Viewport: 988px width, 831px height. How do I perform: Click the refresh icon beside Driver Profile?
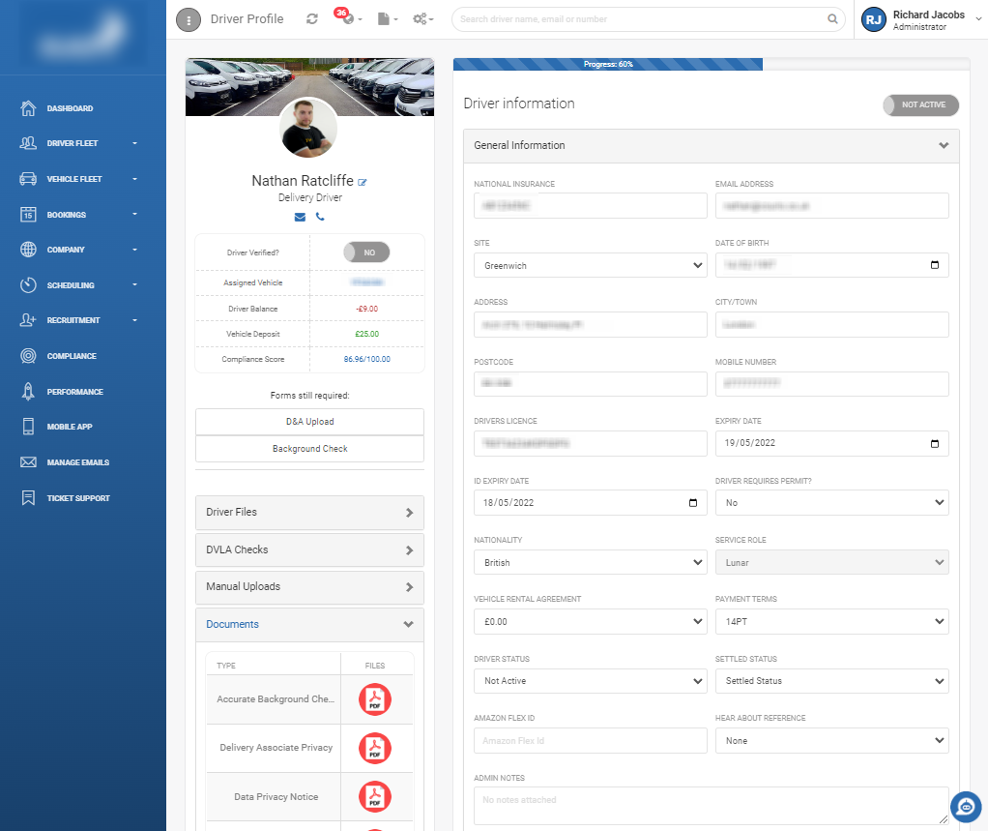311,18
